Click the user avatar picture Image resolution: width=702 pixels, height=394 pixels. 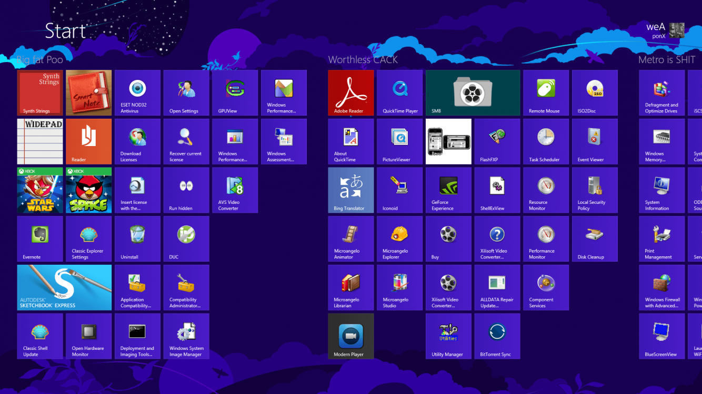click(x=677, y=30)
